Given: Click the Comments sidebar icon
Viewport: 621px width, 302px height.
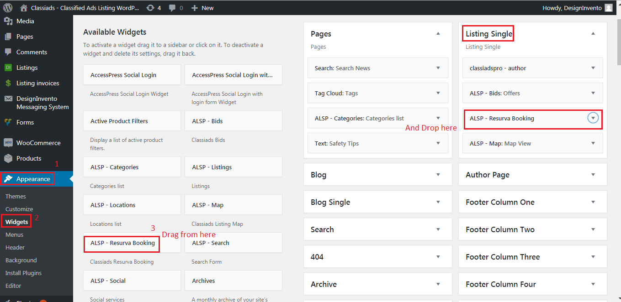Looking at the screenshot, I should tap(8, 52).
